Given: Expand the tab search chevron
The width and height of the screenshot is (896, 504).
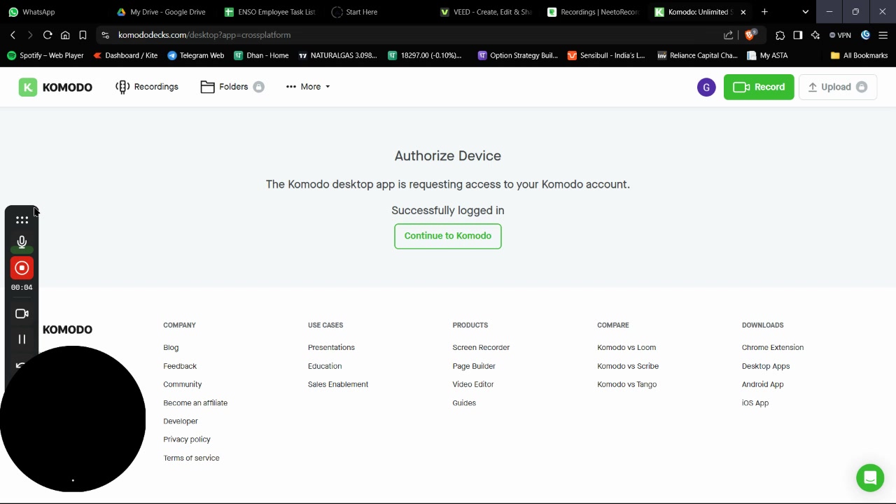Looking at the screenshot, I should pyautogui.click(x=805, y=12).
